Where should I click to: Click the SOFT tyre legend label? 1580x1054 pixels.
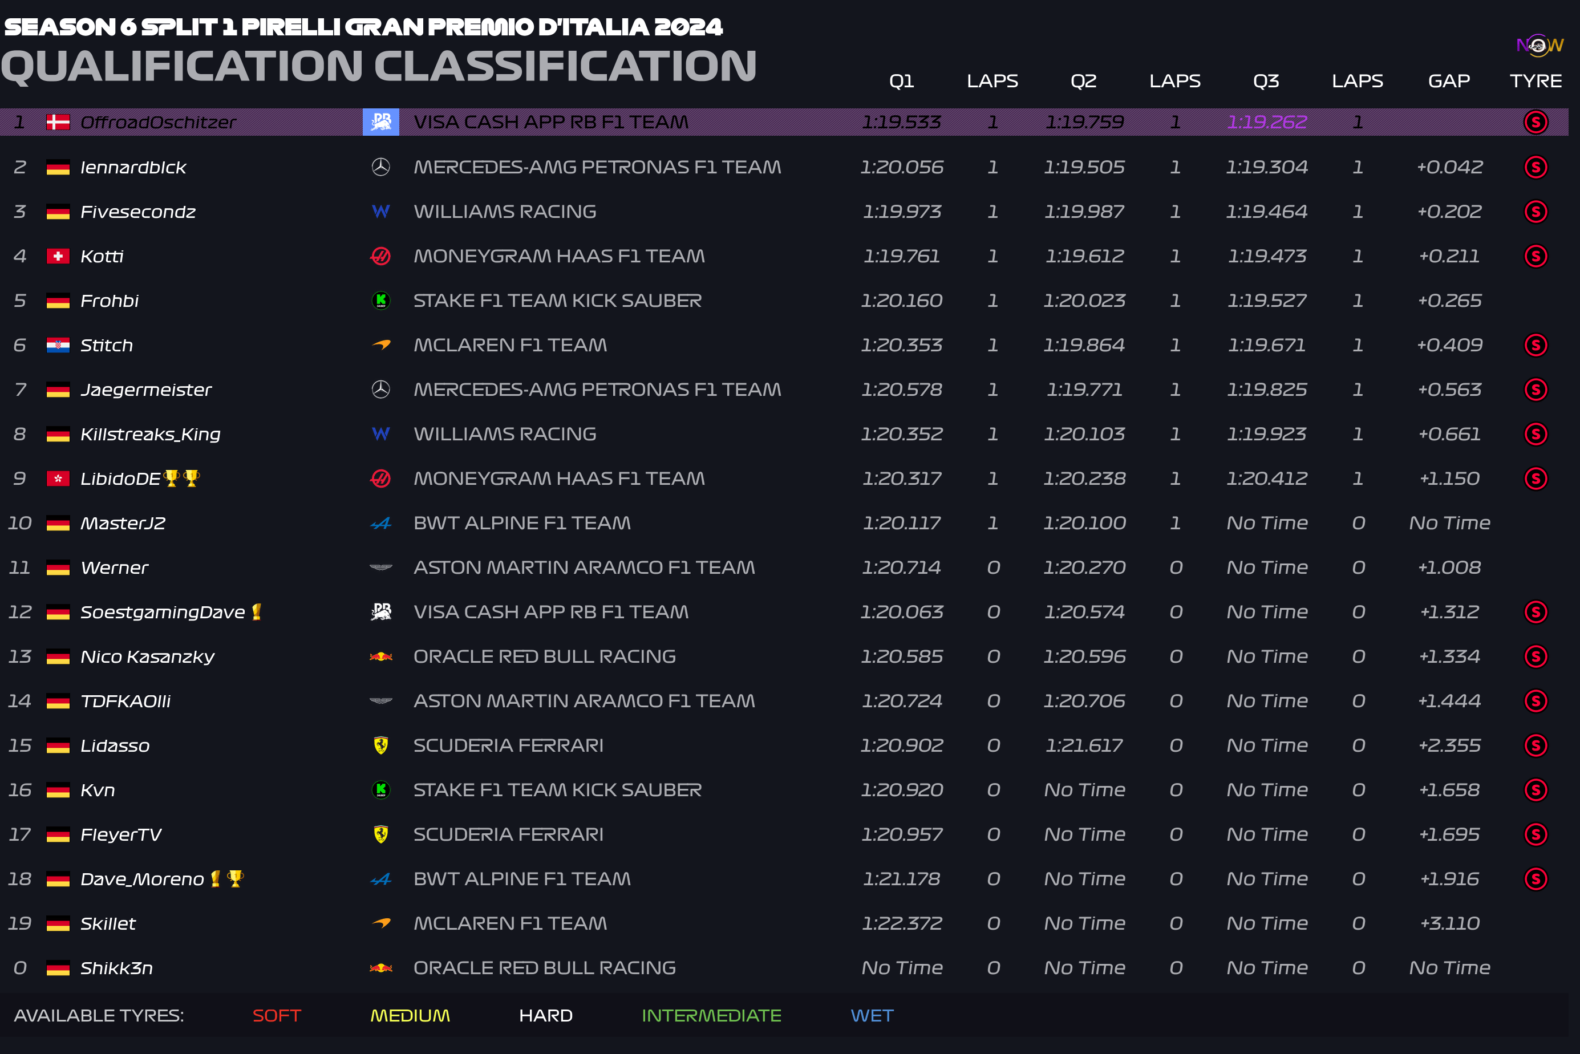(277, 1016)
